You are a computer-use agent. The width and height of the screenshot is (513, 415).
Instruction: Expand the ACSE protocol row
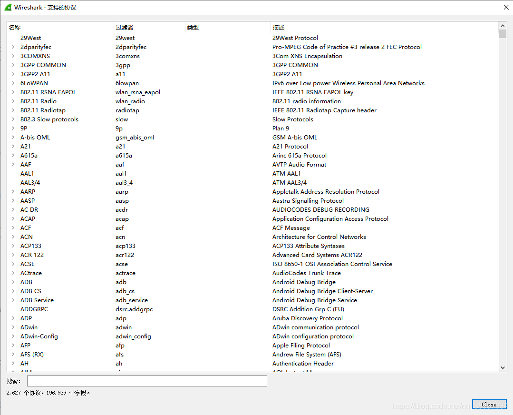[13, 264]
